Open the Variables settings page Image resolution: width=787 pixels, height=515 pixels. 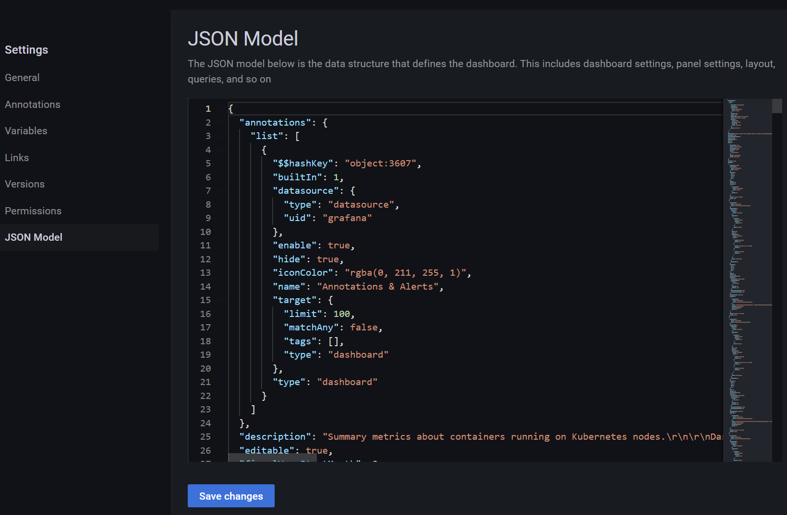coord(26,131)
